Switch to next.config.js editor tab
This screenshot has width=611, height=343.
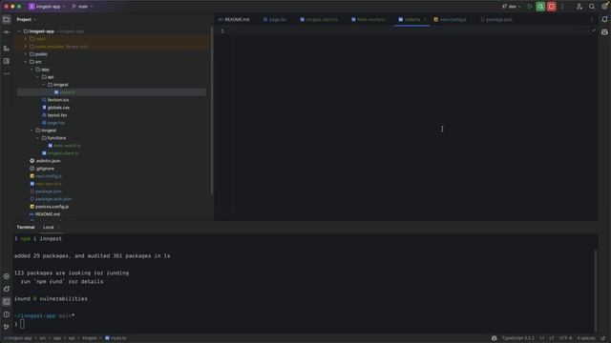[x=450, y=19]
